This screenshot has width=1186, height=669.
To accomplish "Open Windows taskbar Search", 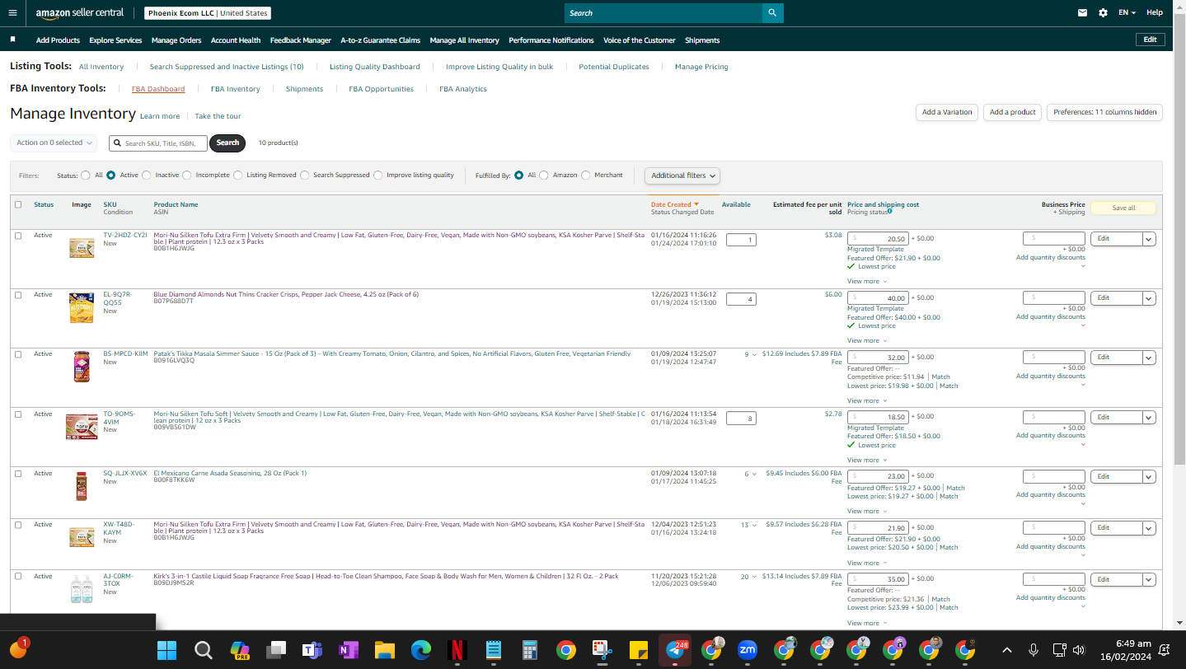I will (x=203, y=650).
